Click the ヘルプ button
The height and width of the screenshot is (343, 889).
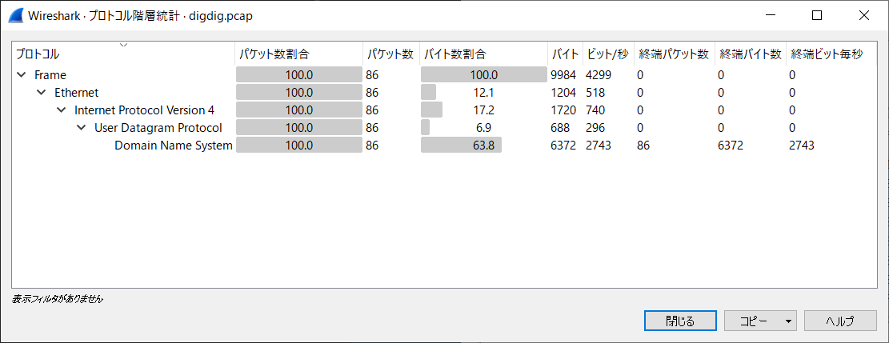point(840,321)
